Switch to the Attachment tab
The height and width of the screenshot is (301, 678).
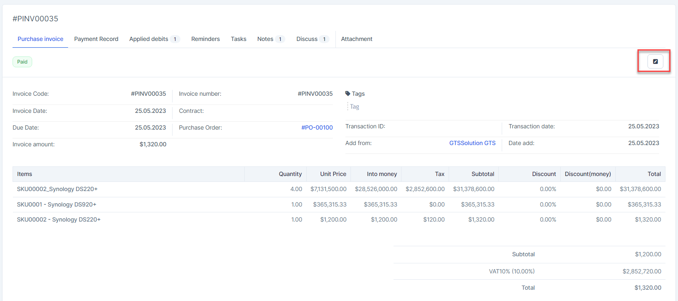[356, 39]
